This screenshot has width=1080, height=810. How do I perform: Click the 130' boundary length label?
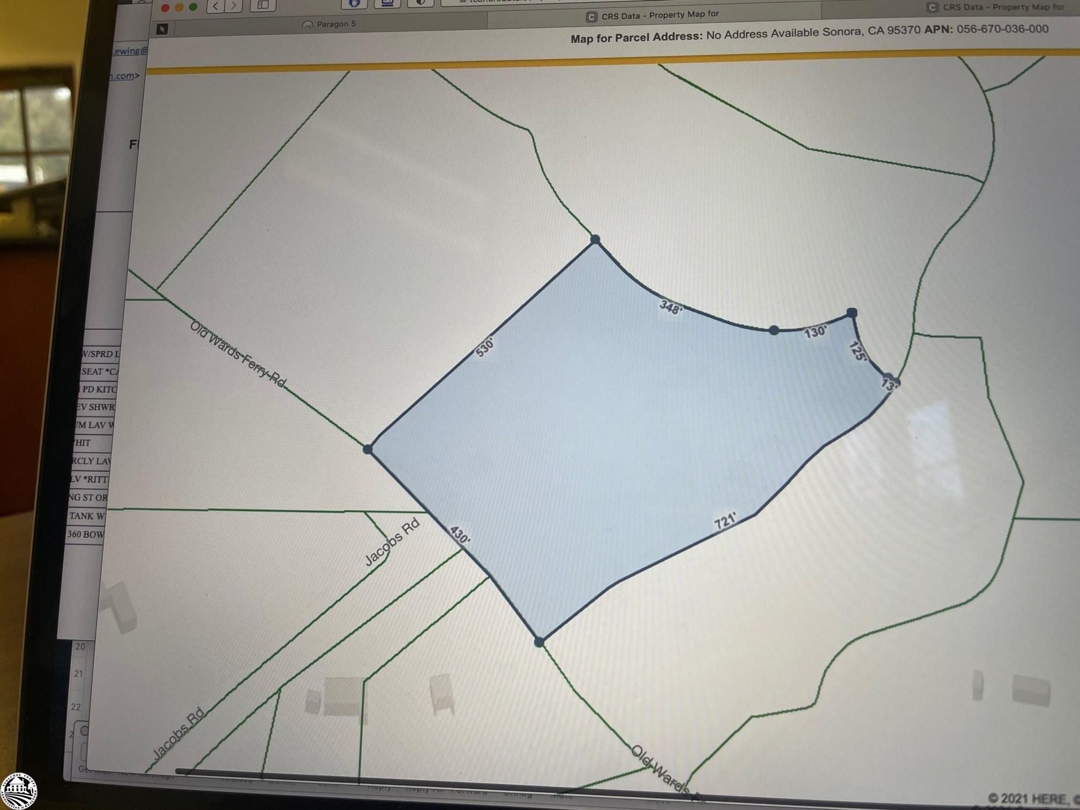click(815, 332)
